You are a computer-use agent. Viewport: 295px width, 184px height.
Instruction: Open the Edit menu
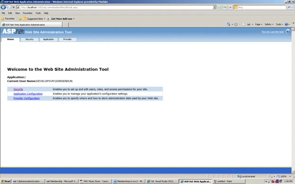(10, 13)
